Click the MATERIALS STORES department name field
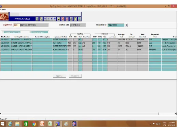Viewport: 178px width, 129px height. pyautogui.click(x=34, y=25)
